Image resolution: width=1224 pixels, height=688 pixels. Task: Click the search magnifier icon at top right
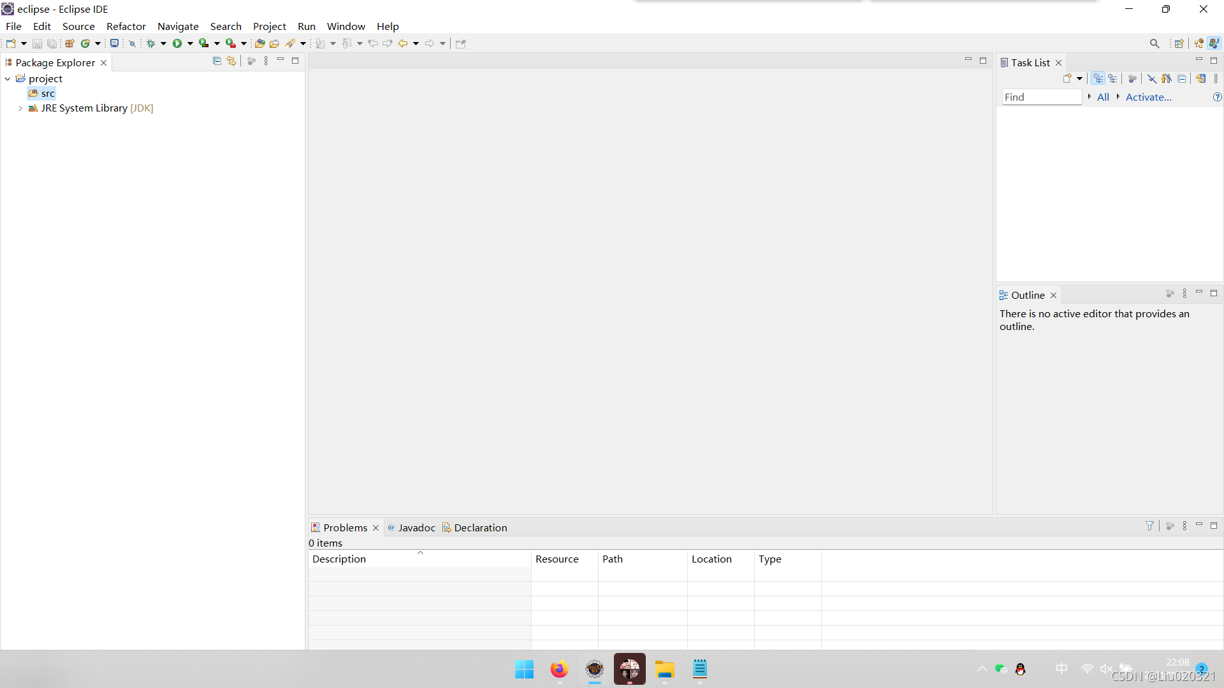[x=1155, y=43]
